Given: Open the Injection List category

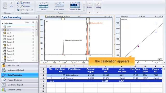Looking at the screenshot, I should point(20,65).
